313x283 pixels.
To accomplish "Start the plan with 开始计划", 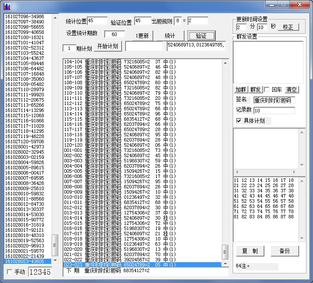I will point(107,46).
